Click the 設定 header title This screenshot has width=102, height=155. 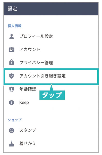[x=13, y=9]
